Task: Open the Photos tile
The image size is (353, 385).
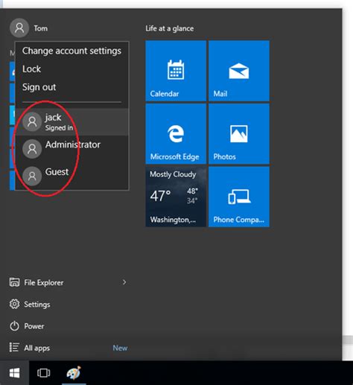Action: pyautogui.click(x=239, y=134)
